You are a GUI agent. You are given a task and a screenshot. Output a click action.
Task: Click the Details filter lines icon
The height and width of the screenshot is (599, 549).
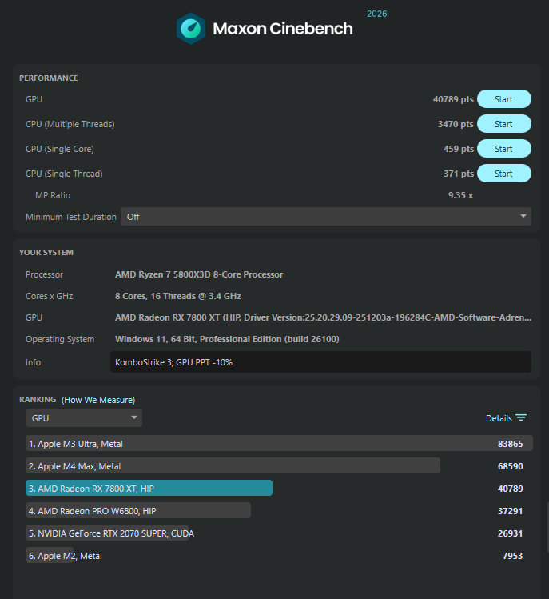[521, 417]
